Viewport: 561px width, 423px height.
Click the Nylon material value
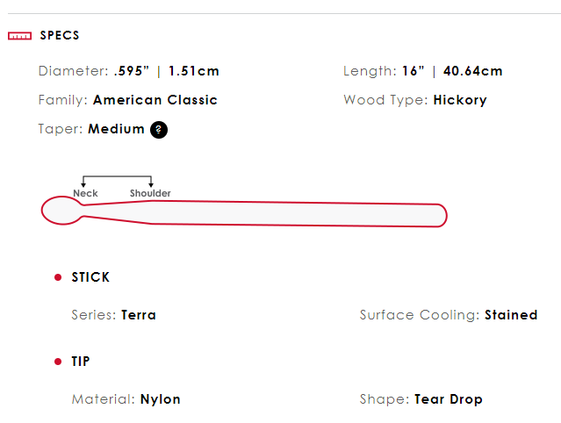(x=160, y=399)
